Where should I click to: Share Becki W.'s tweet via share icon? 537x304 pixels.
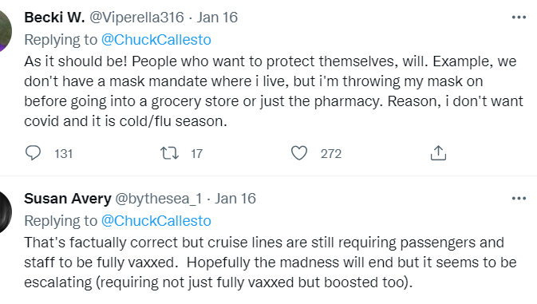(438, 152)
